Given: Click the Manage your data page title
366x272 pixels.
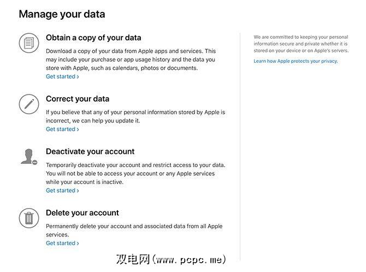Looking at the screenshot, I should (62, 14).
